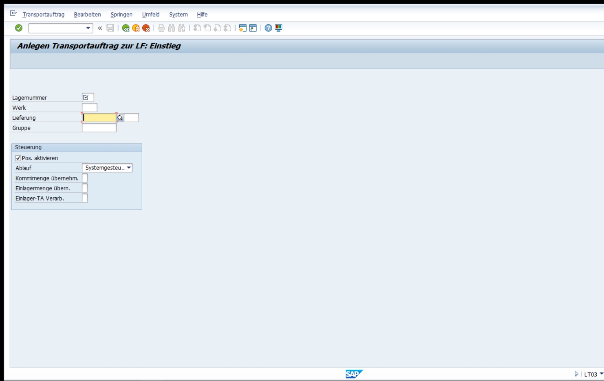Toggle the Pos. aktivieren checkbox
The image size is (604, 381).
[18, 158]
